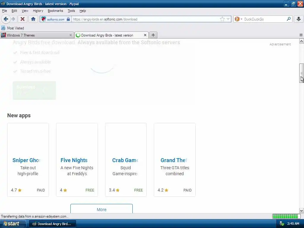The height and width of the screenshot is (228, 304).
Task: Open the File menu
Action: [4, 11]
